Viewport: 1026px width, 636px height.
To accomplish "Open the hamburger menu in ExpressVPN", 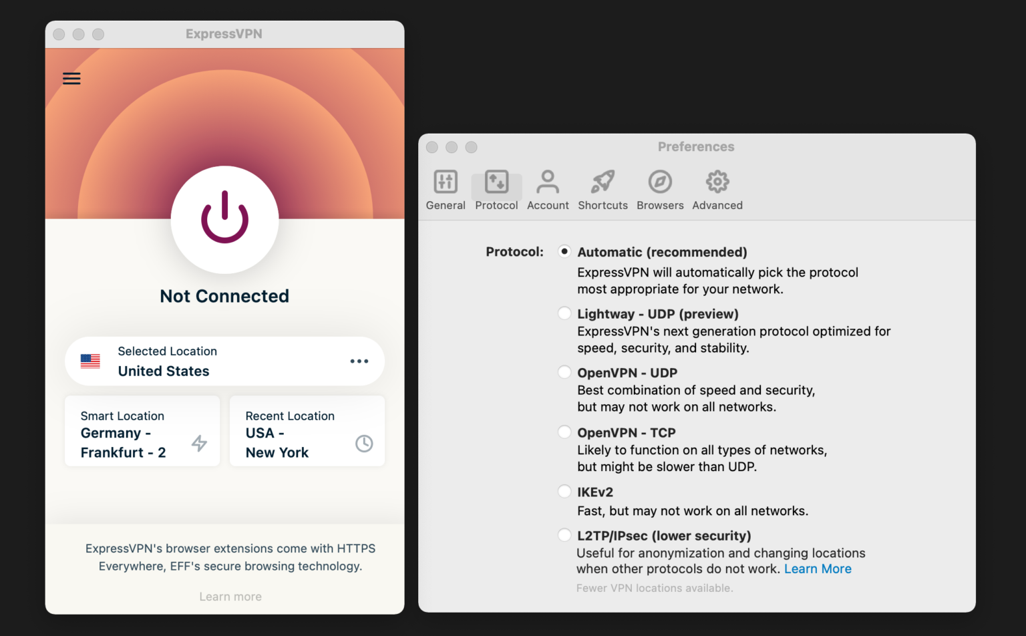I will pyautogui.click(x=71, y=79).
